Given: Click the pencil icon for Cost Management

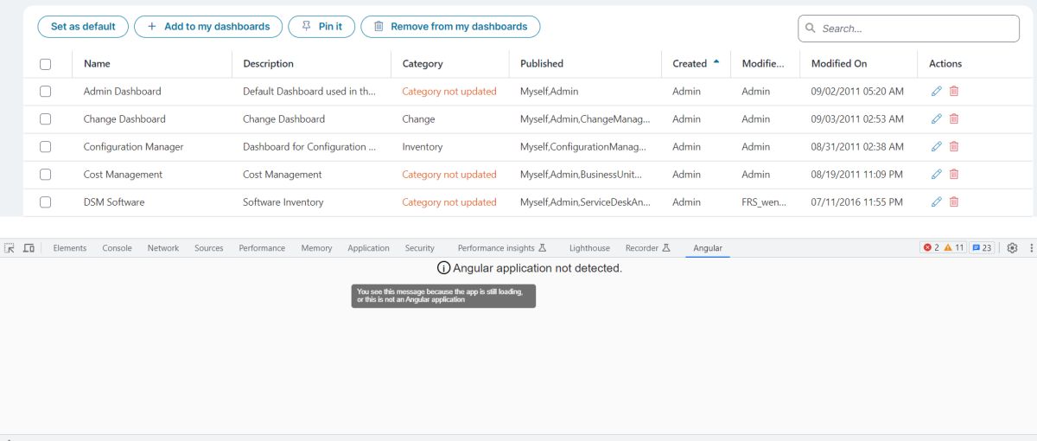Looking at the screenshot, I should pyautogui.click(x=937, y=174).
